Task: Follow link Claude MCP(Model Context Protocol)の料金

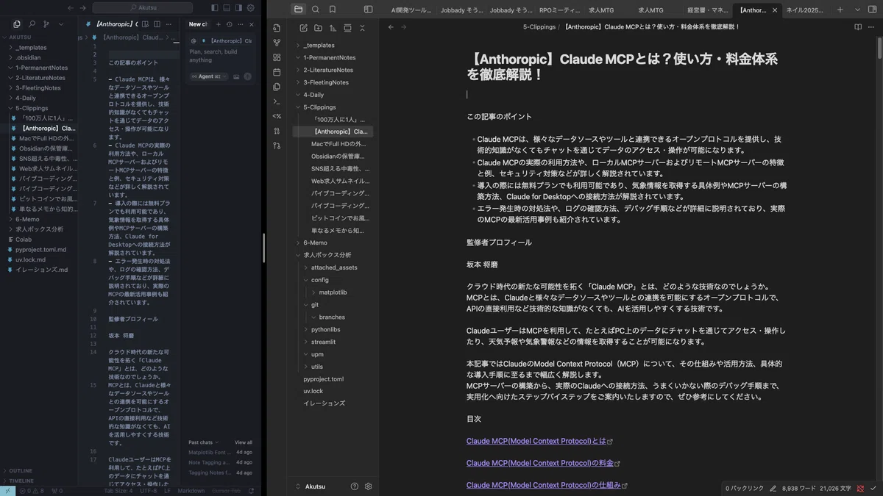Action: click(540, 463)
